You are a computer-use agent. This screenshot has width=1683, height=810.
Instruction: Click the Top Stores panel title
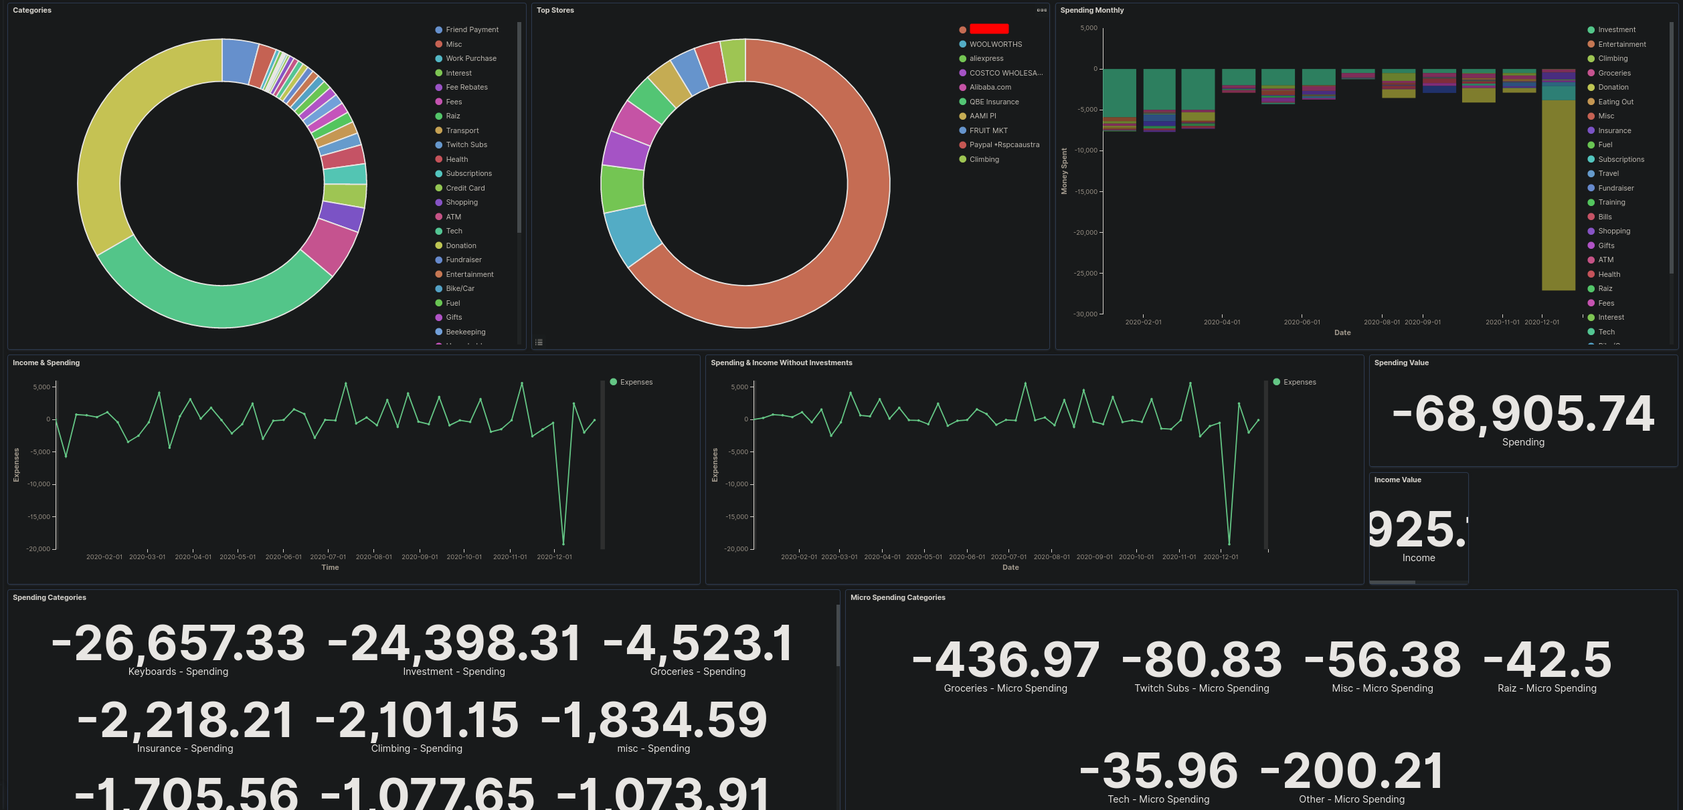555,11
